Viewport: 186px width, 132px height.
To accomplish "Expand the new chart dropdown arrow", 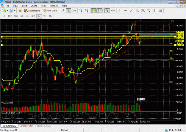I will pyautogui.click(x=7, y=11).
